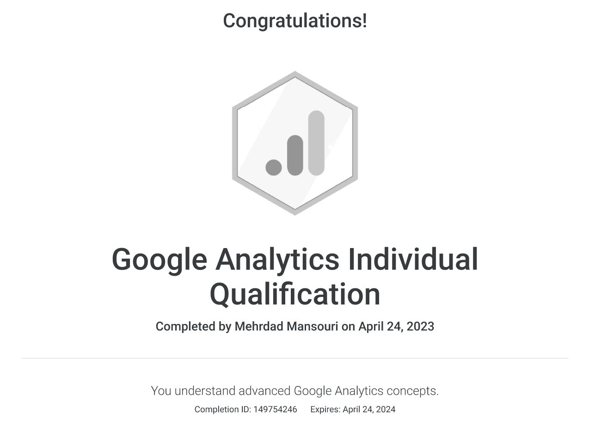
Task: Click the word "Analytics" in the large title
Action: pyautogui.click(x=277, y=259)
